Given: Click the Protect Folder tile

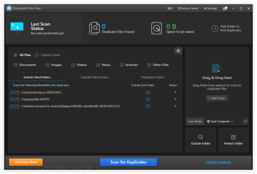Looking at the screenshot, I should (x=233, y=140).
